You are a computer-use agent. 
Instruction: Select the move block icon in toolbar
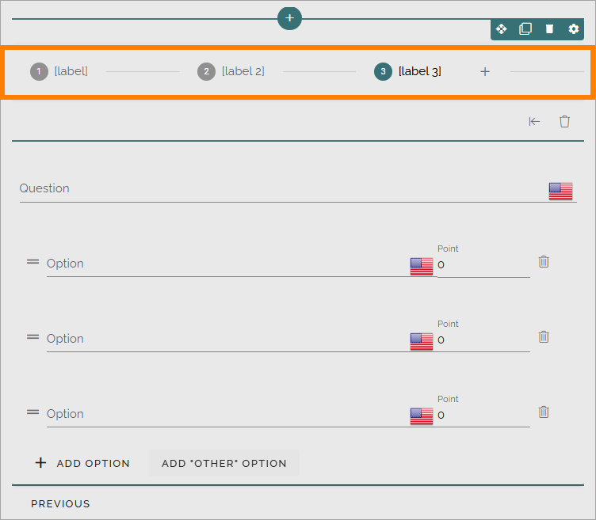502,28
